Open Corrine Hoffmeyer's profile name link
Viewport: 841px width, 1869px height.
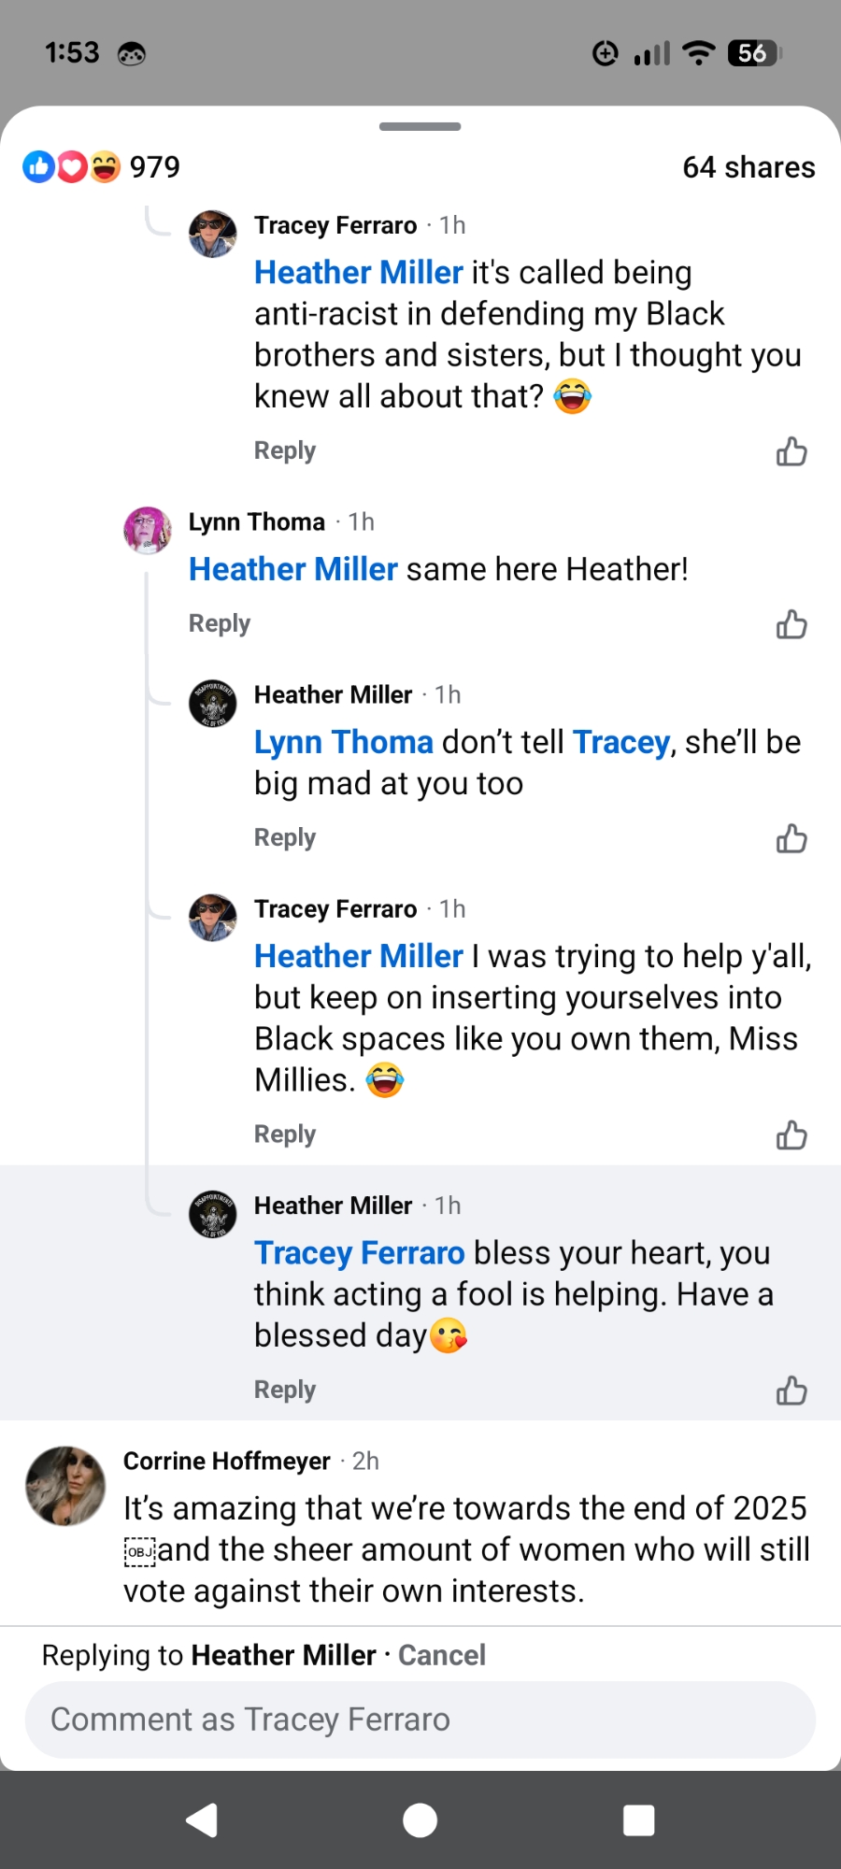tap(227, 1461)
